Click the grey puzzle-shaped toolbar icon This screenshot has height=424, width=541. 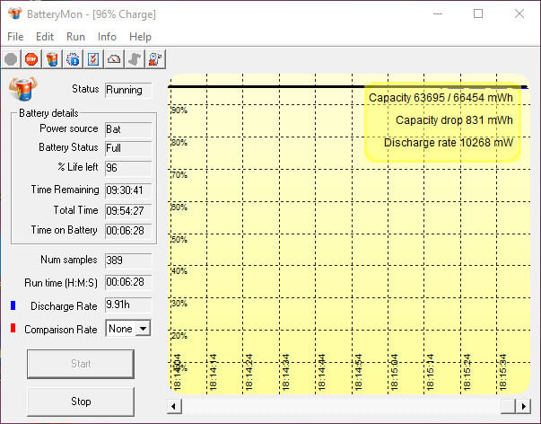click(135, 59)
